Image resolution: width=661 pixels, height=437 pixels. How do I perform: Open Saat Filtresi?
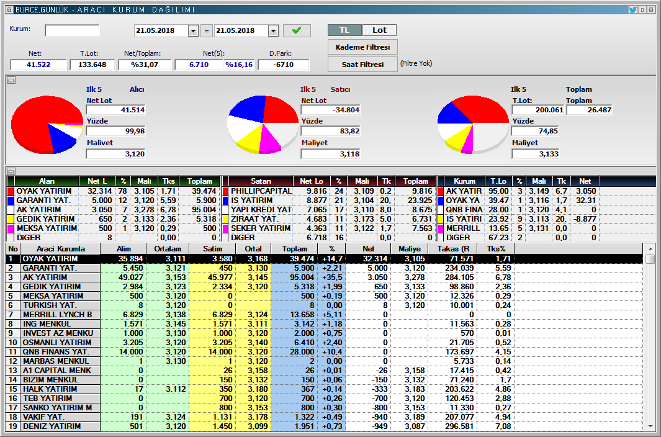point(362,65)
